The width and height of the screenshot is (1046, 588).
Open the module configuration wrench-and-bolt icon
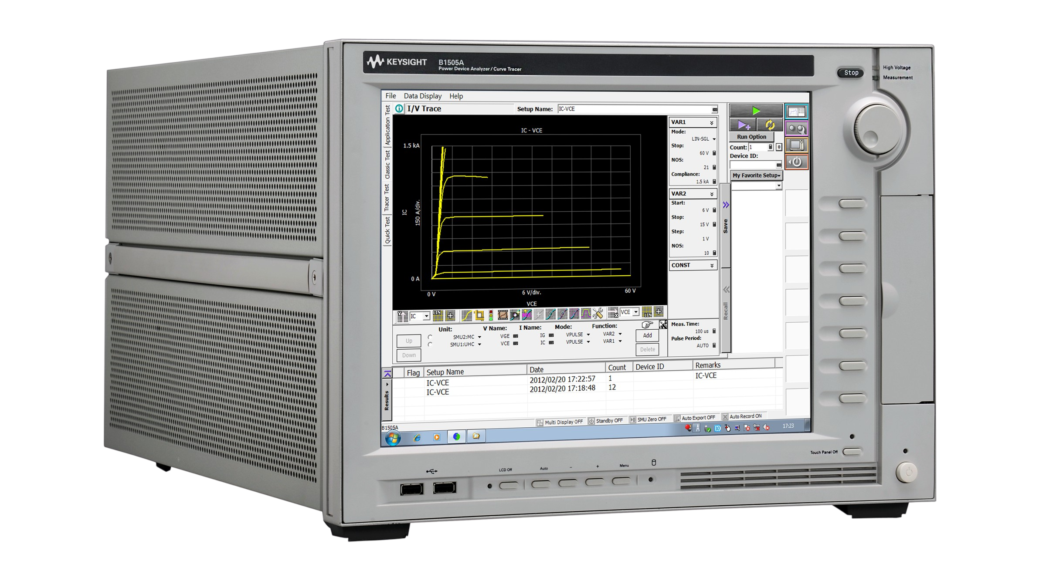pyautogui.click(x=797, y=128)
